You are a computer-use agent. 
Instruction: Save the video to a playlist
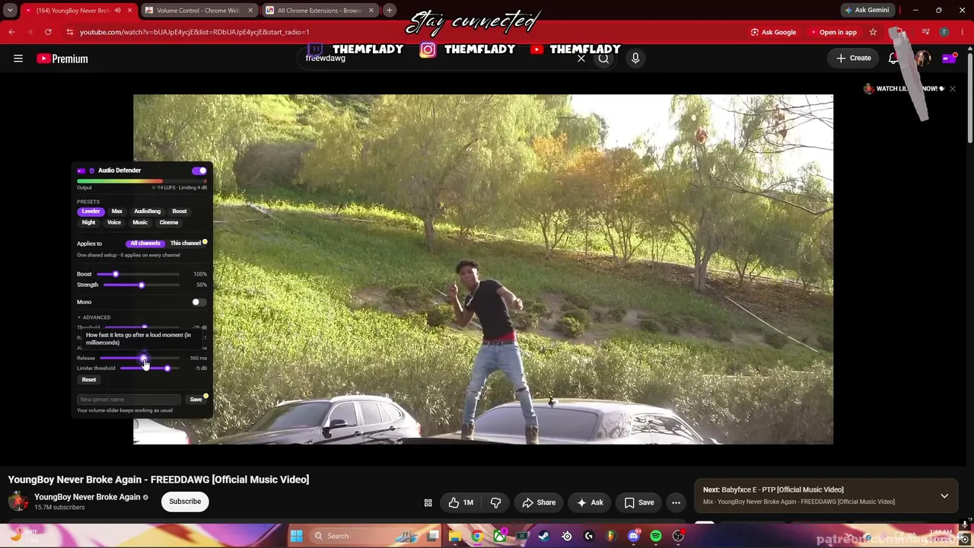pyautogui.click(x=639, y=502)
